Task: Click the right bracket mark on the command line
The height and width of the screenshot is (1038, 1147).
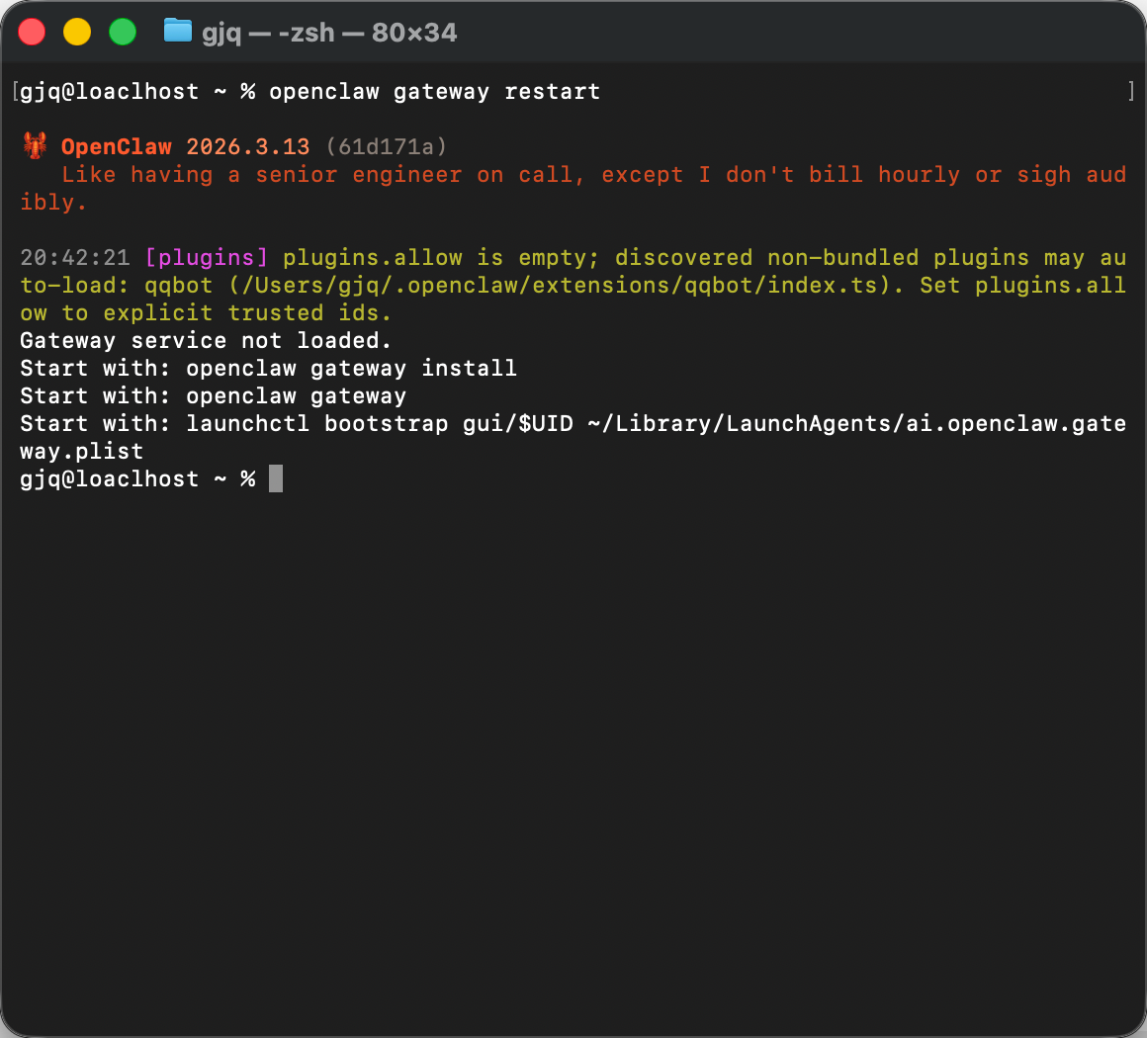Action: (x=1131, y=92)
